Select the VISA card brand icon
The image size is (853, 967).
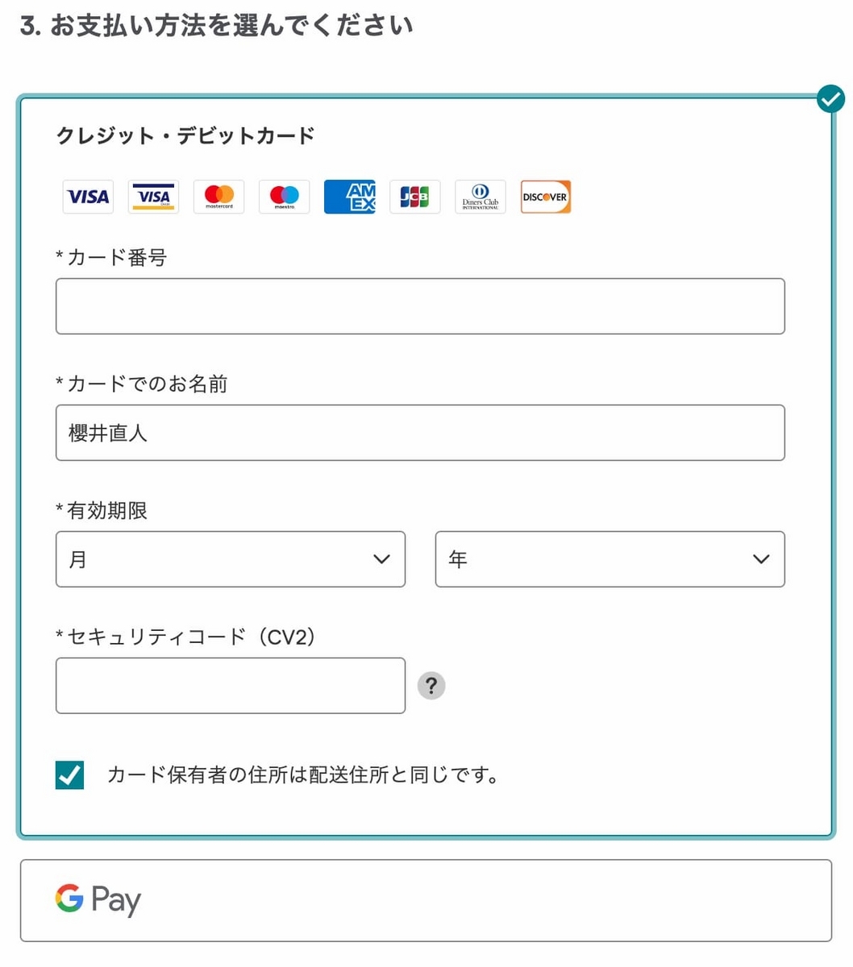88,196
